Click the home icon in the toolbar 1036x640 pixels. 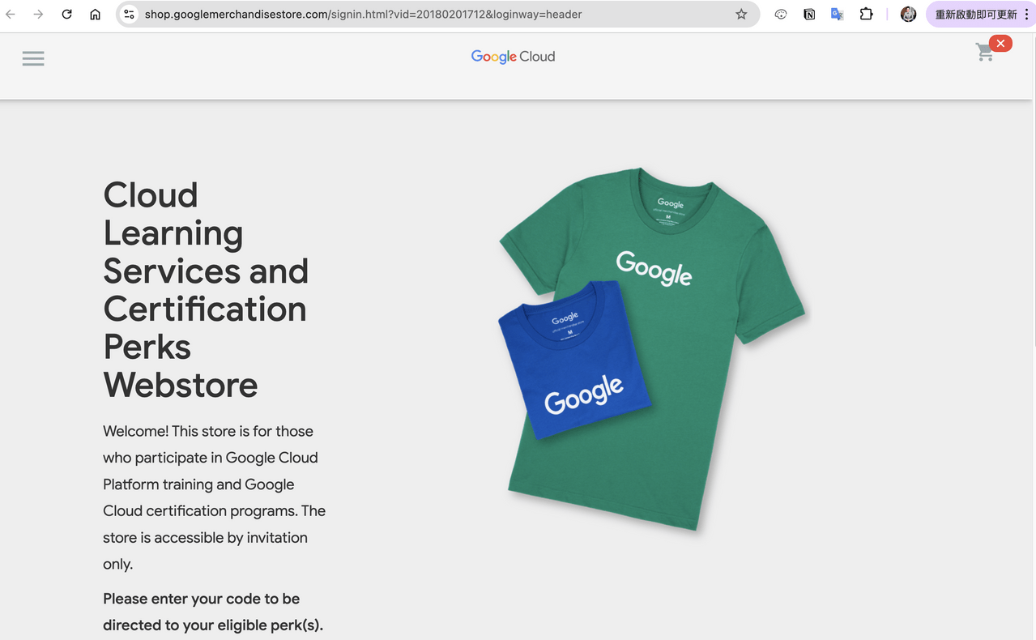(x=95, y=14)
